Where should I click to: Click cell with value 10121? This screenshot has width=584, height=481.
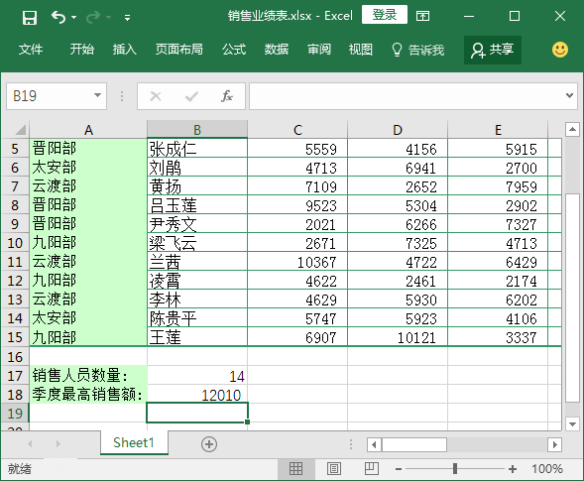[398, 337]
